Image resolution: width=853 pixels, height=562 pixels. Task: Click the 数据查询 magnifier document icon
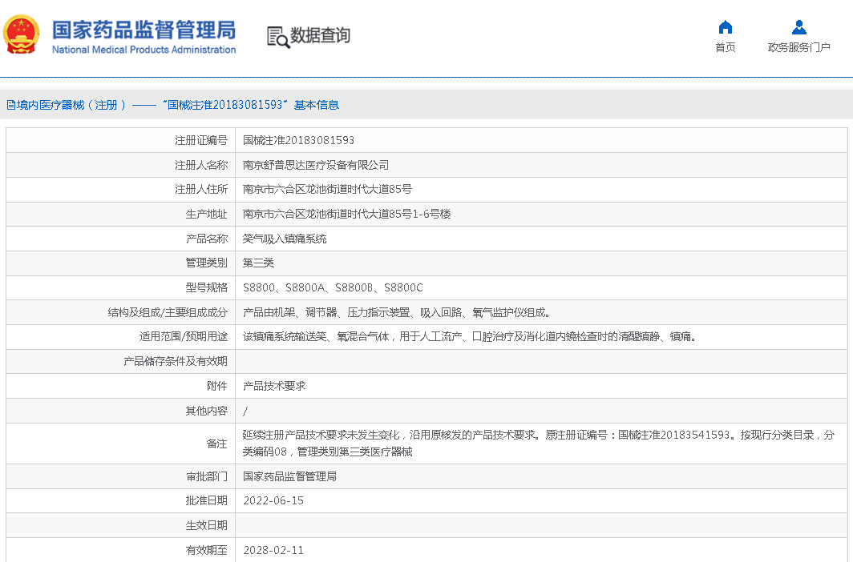pyautogui.click(x=277, y=36)
